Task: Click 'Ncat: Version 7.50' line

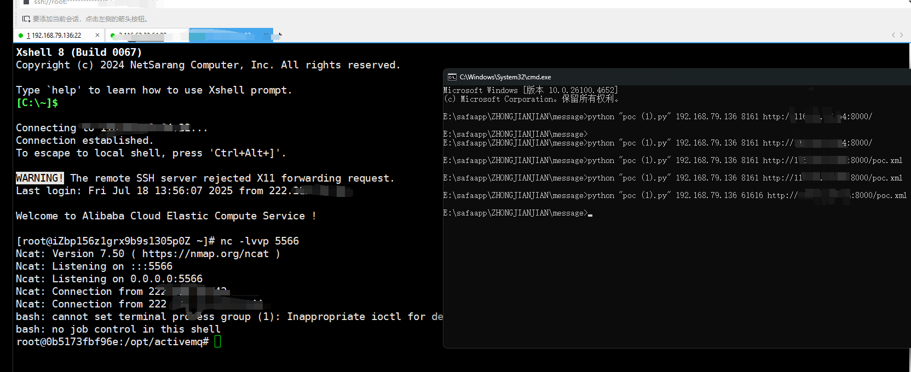Action: tap(148, 254)
